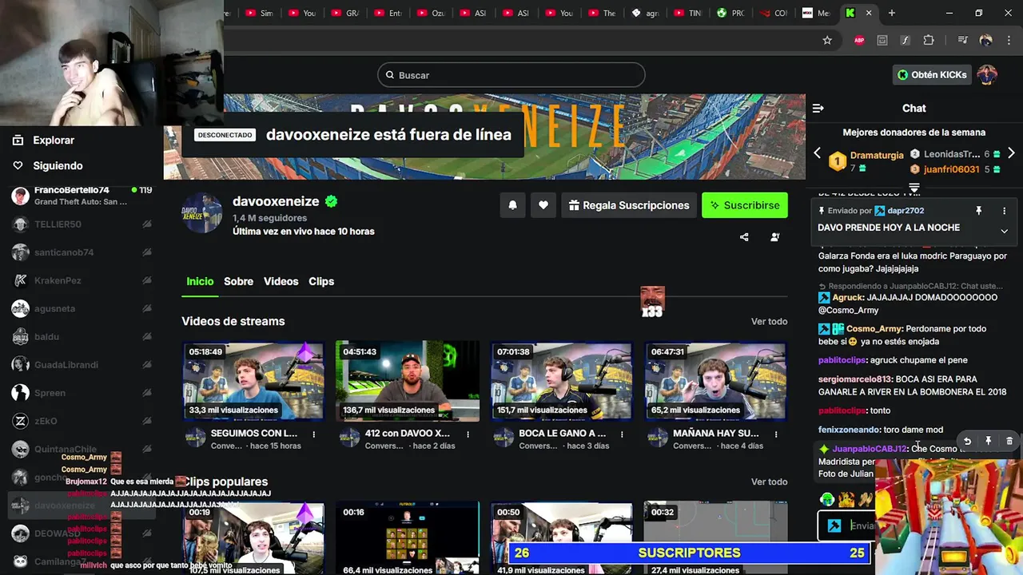
Task: Open TELLIER50 in followed channels
Action: 82,224
